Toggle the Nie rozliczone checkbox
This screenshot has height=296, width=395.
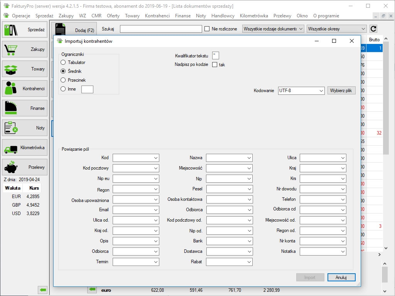coord(207,29)
